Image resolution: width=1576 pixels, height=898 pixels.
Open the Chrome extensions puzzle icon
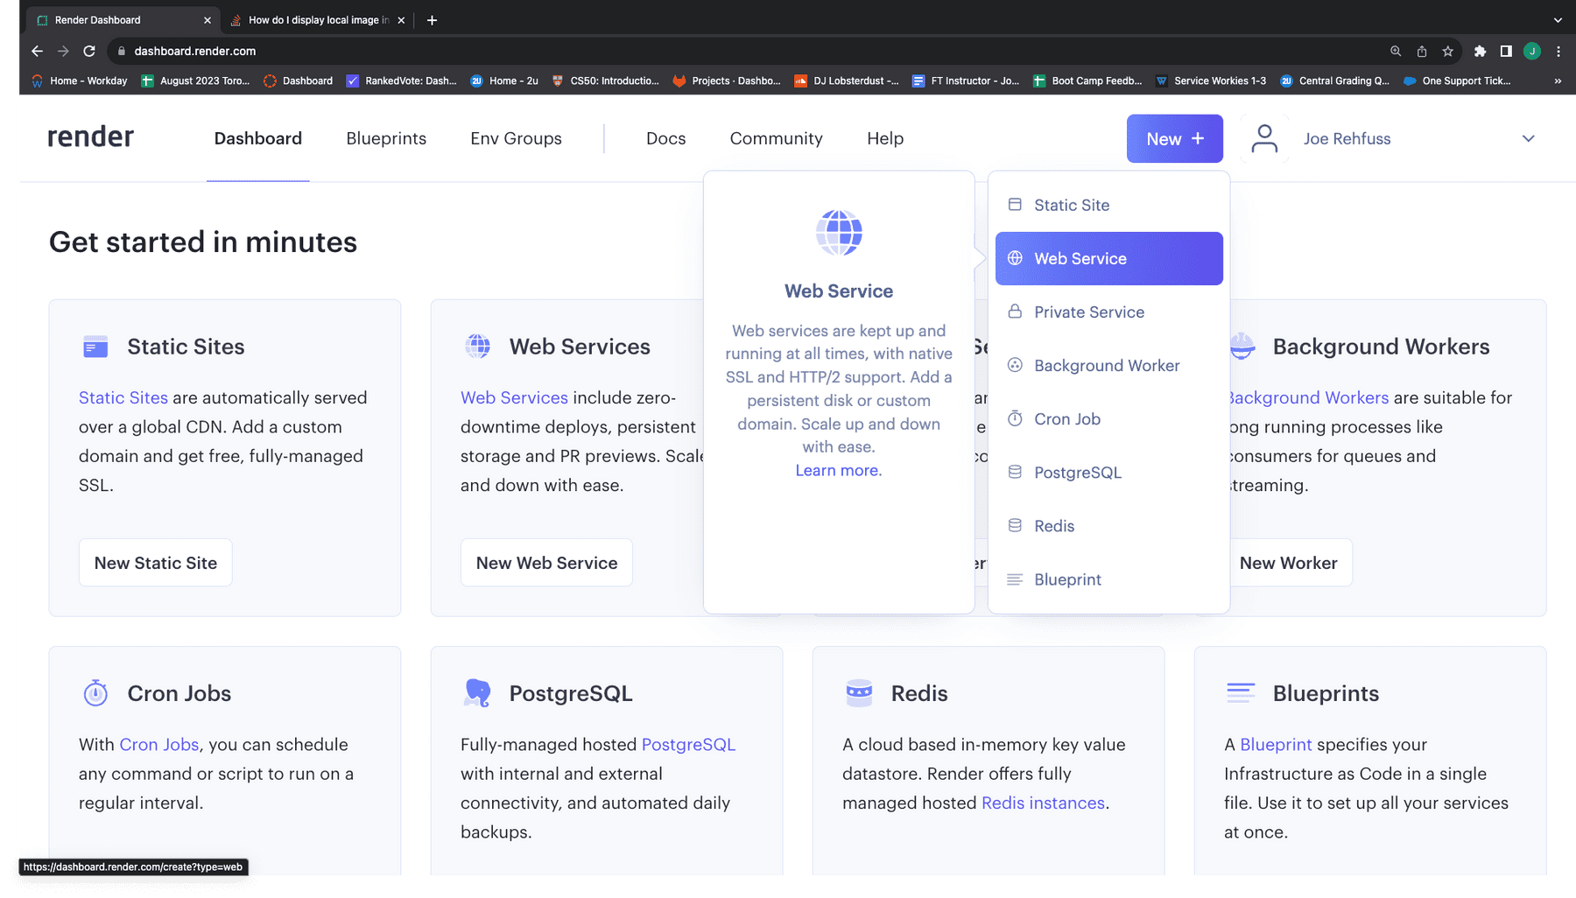click(x=1480, y=51)
